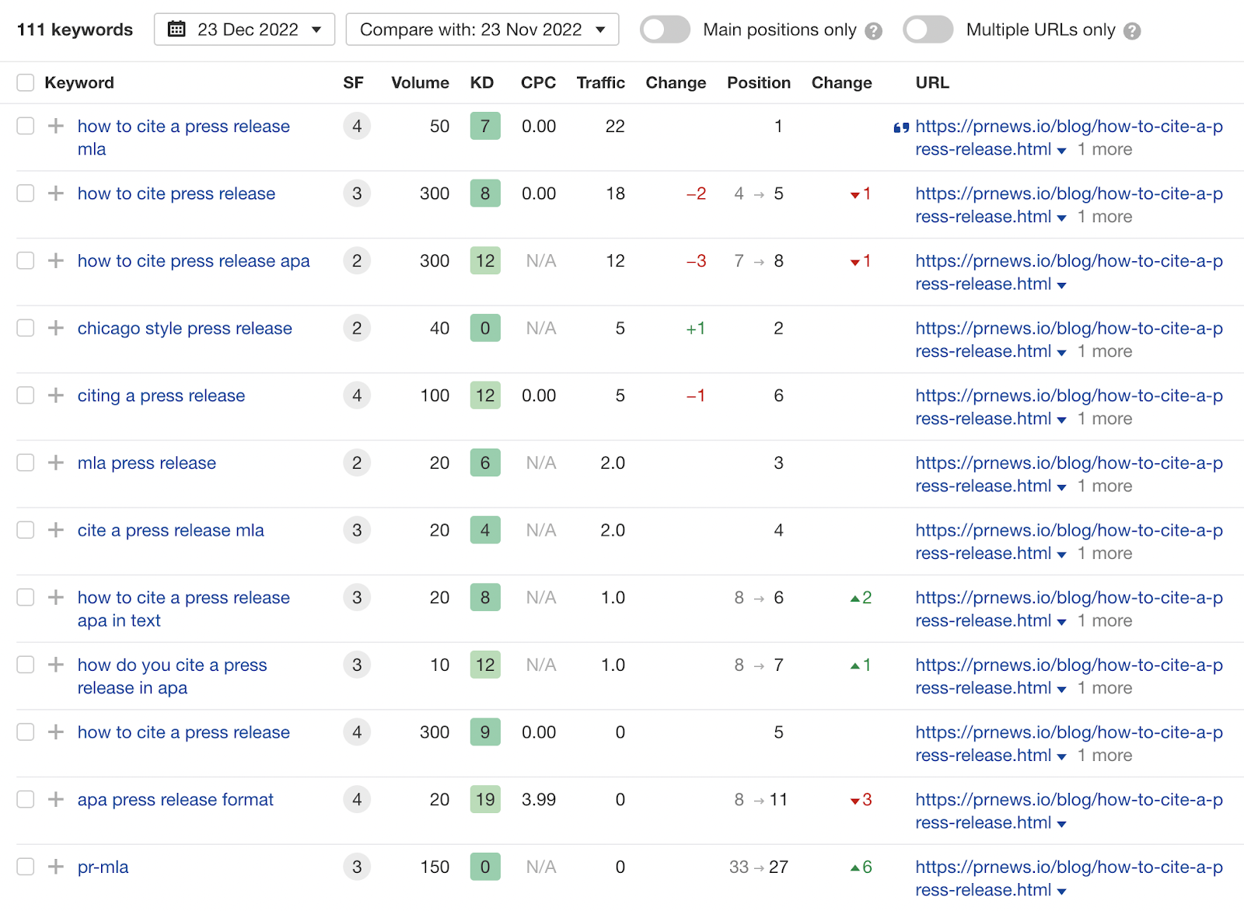
Task: Check checkbox for 'how to cite press release' row
Action: coord(26,194)
